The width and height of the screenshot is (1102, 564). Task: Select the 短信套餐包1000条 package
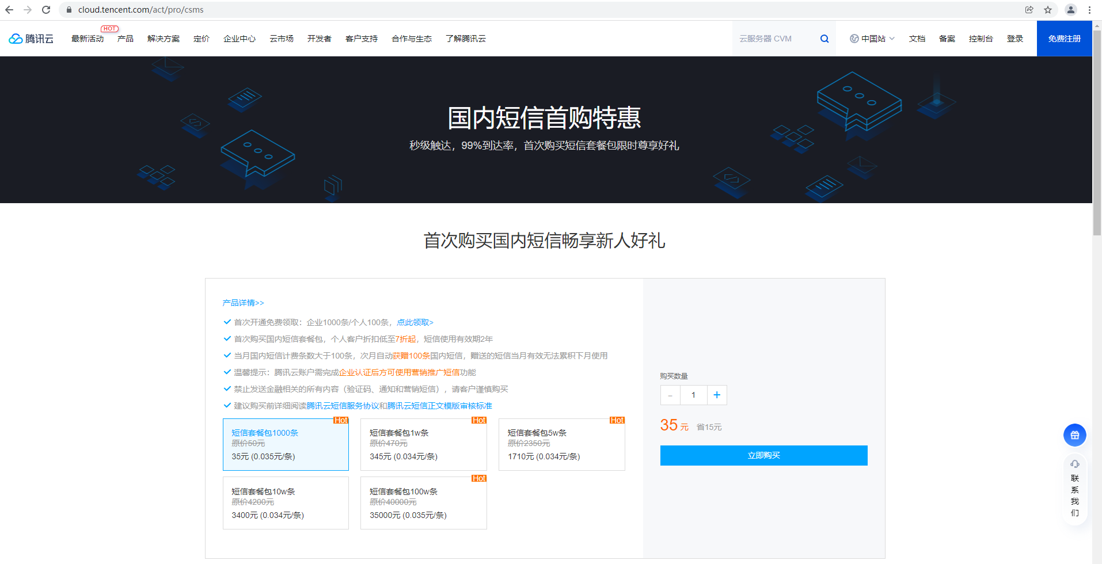pos(286,444)
